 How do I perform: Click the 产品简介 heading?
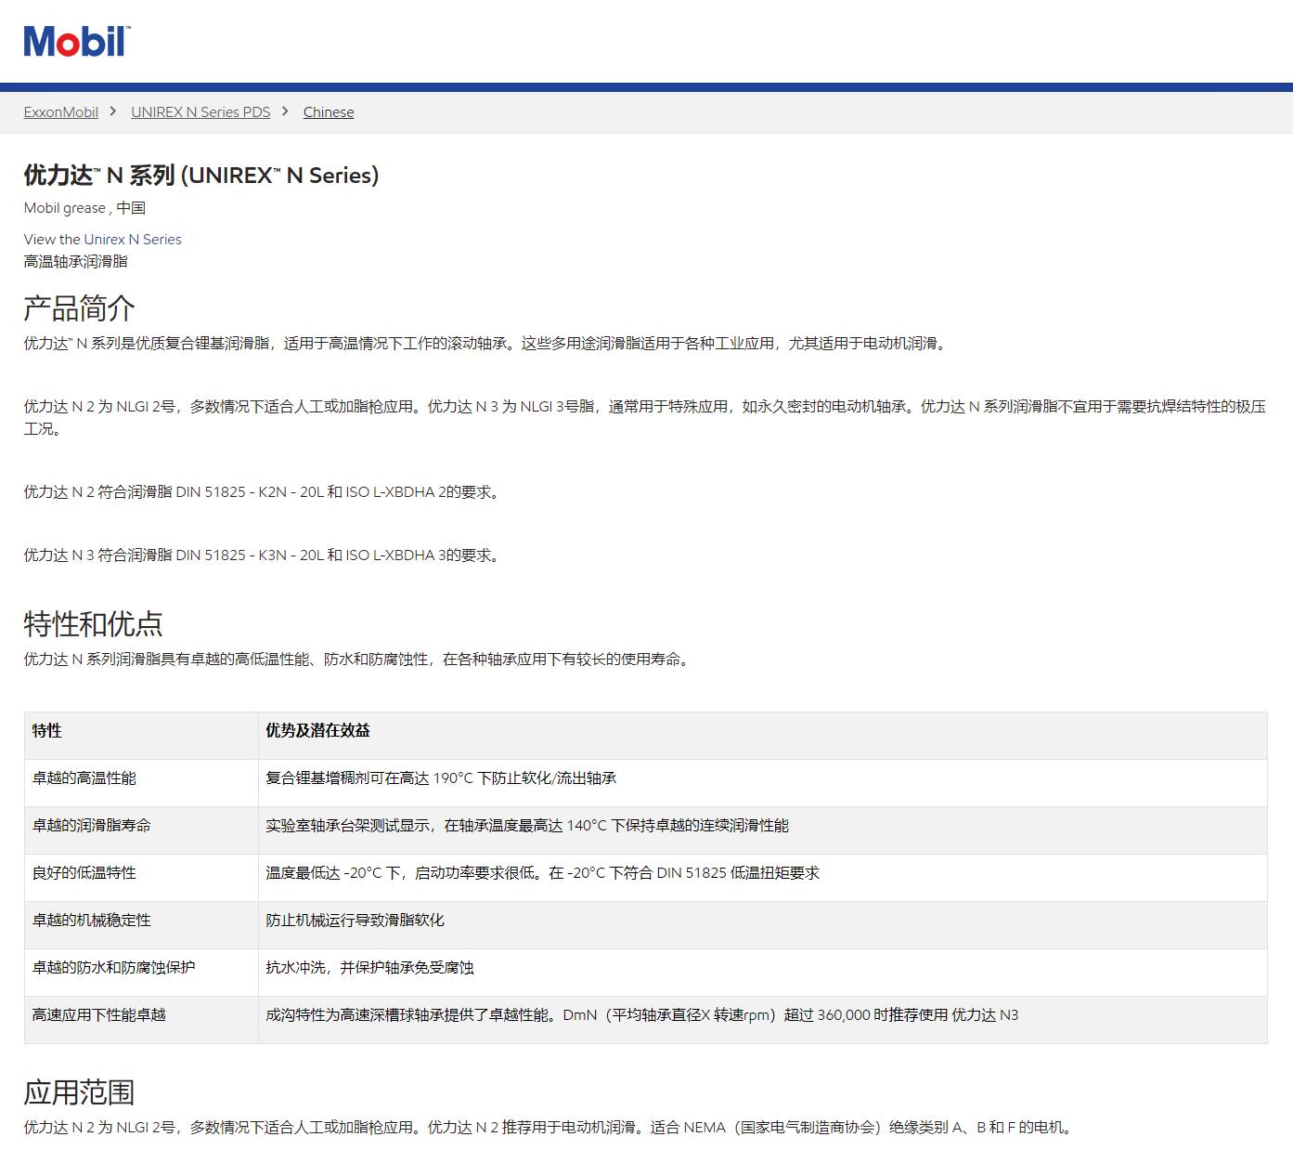pyautogui.click(x=80, y=308)
